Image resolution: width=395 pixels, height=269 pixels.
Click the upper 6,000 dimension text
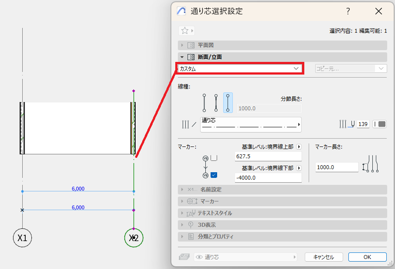pyautogui.click(x=78, y=189)
